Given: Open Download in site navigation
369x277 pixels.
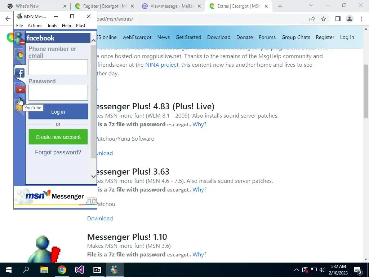Looking at the screenshot, I should pyautogui.click(x=219, y=37).
